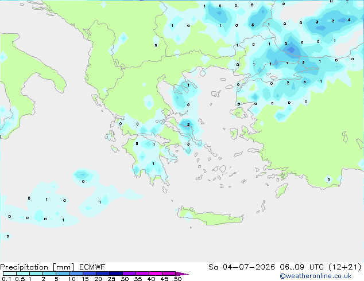Click the legend label '35'

coord(138,279)
